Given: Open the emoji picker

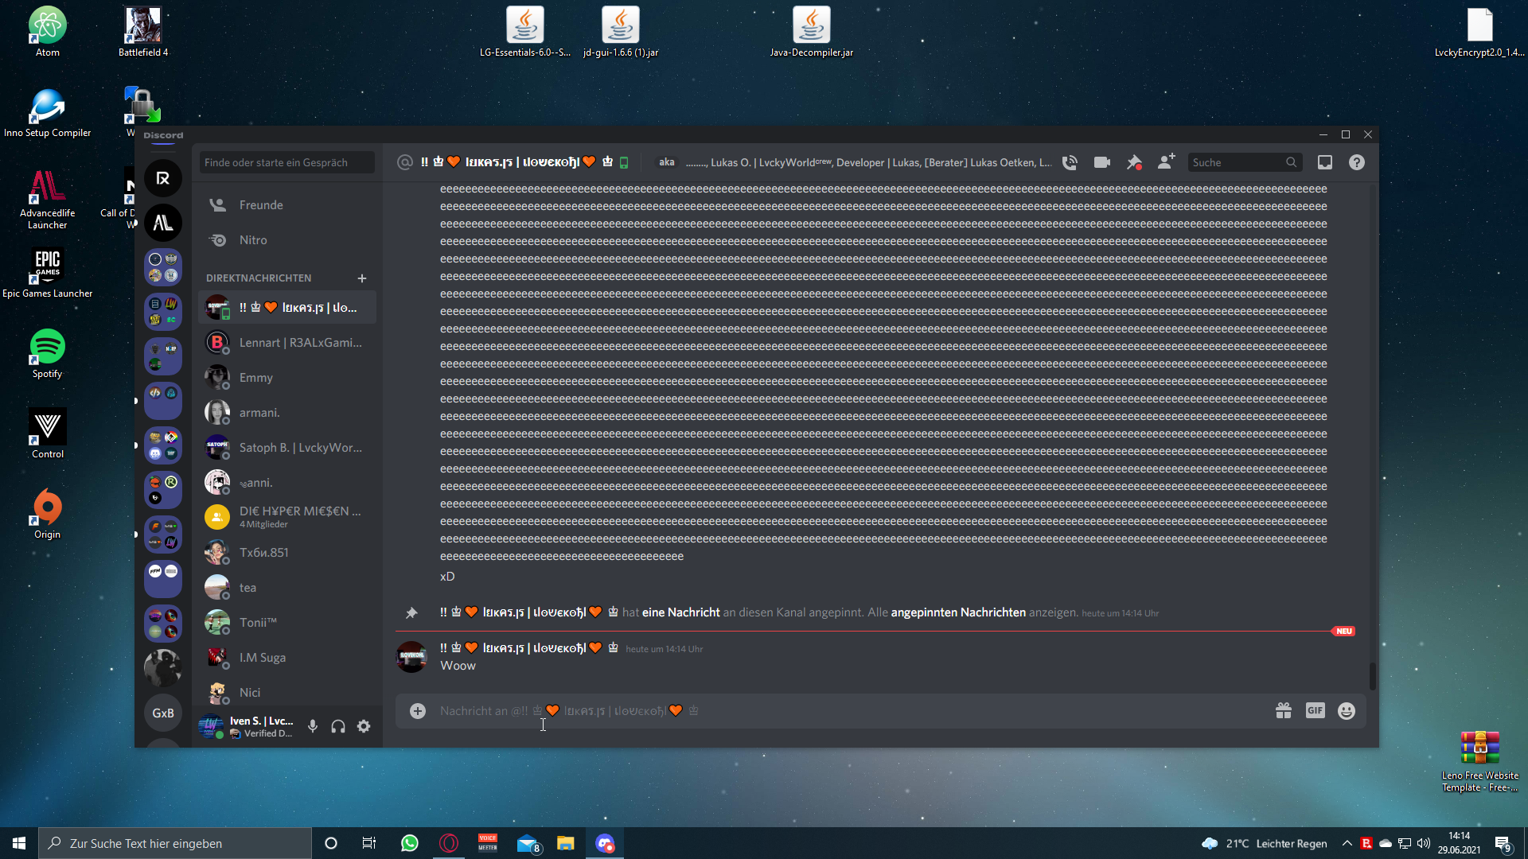Looking at the screenshot, I should (1346, 711).
